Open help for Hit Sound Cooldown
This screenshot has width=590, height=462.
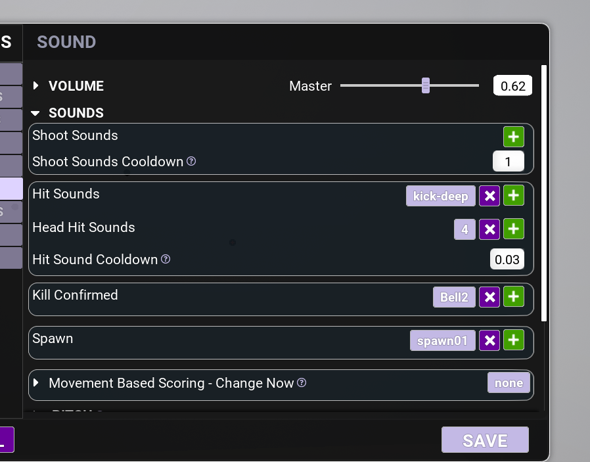166,259
